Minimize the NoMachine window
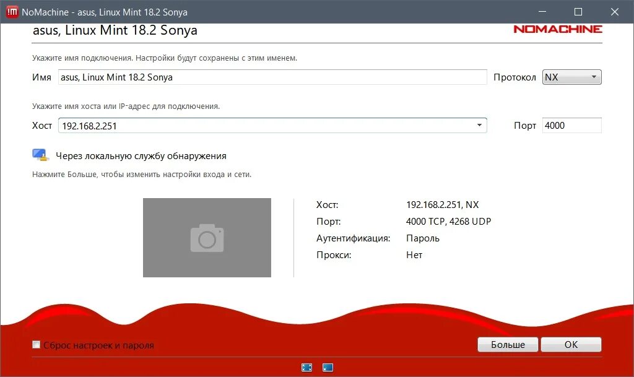The image size is (634, 377). tap(542, 12)
